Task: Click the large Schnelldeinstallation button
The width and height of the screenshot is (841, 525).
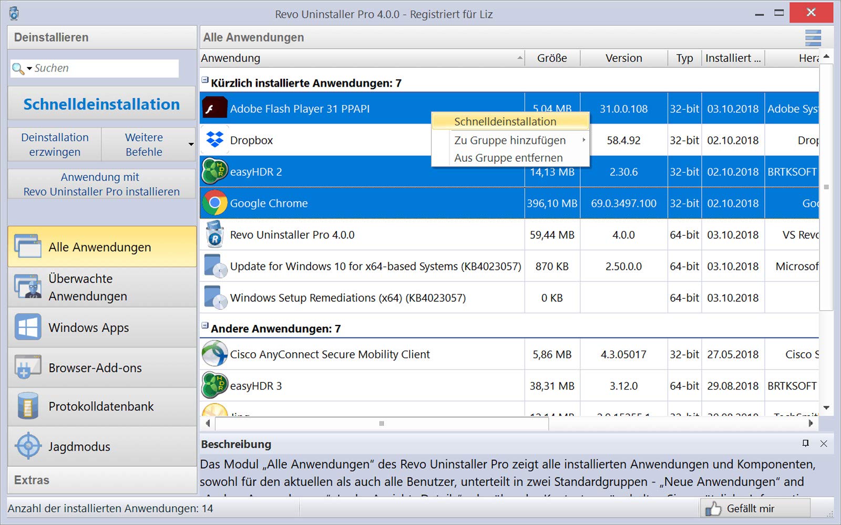Action: click(x=101, y=104)
